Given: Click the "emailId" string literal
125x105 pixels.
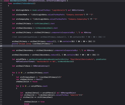Looking at the screenshot, I should [x=74, y=95].
